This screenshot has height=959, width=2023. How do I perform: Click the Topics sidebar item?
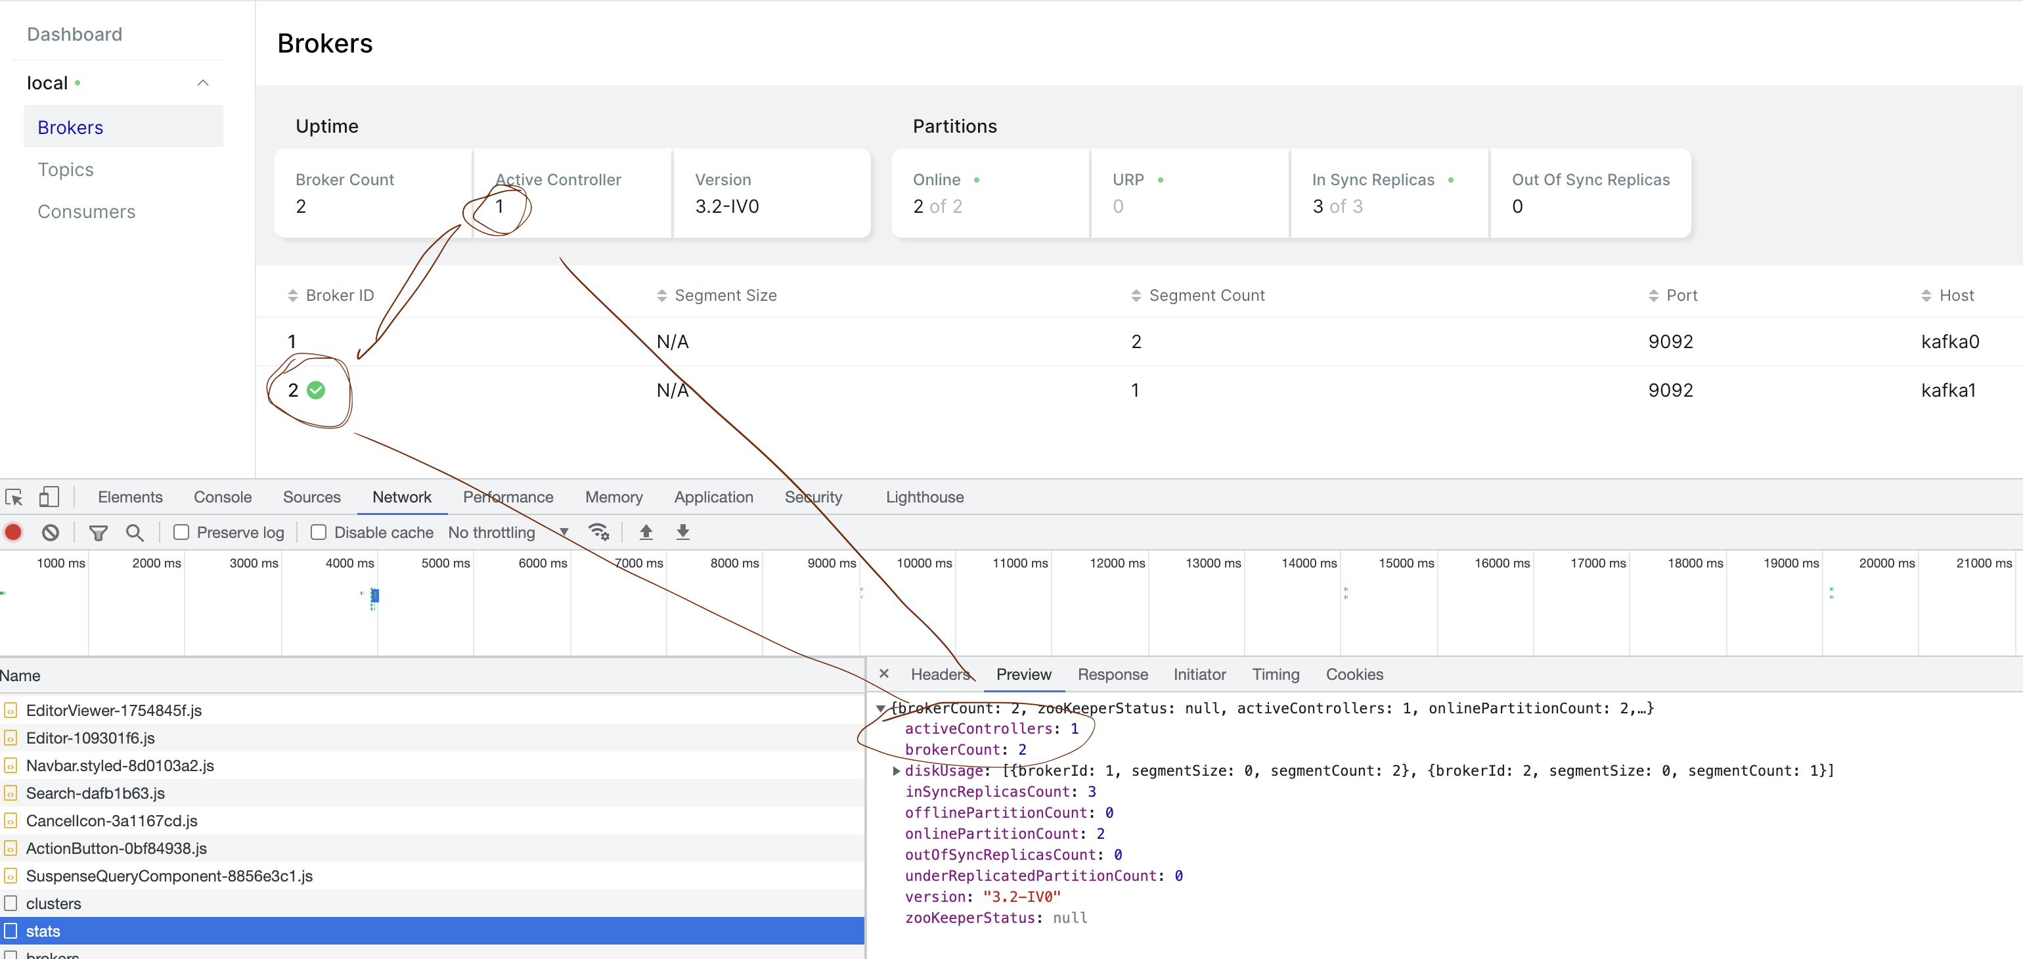pyautogui.click(x=67, y=169)
